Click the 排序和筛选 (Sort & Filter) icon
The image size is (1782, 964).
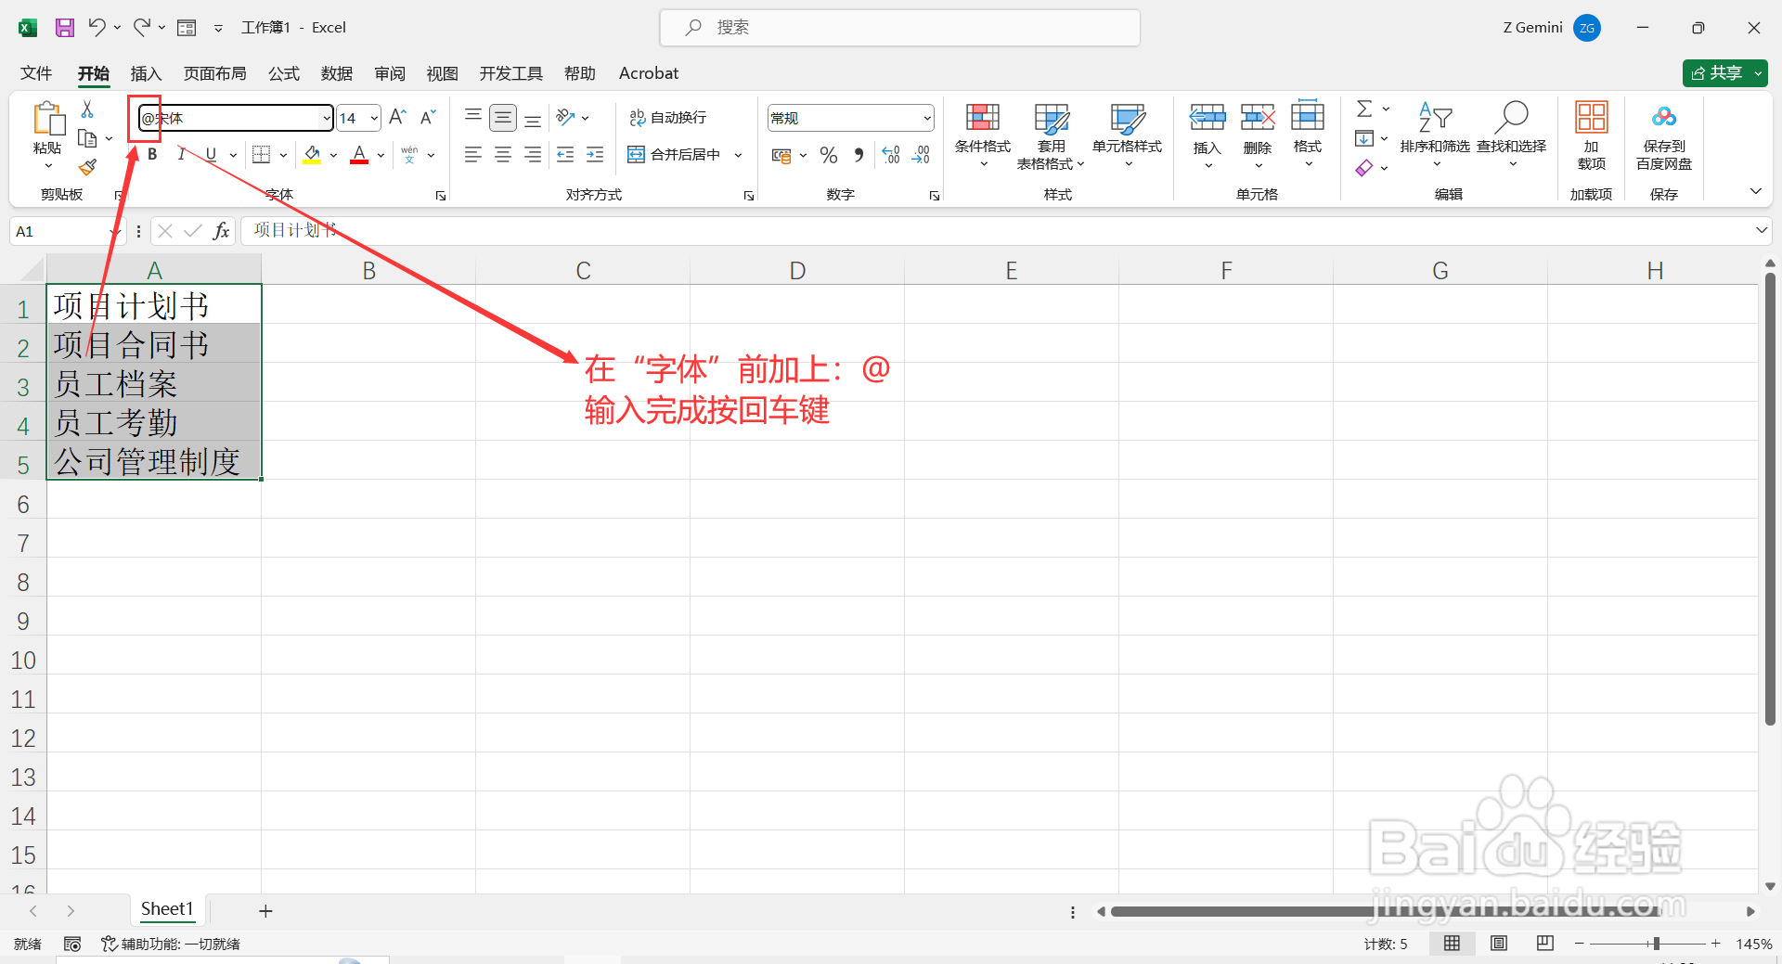1435,135
